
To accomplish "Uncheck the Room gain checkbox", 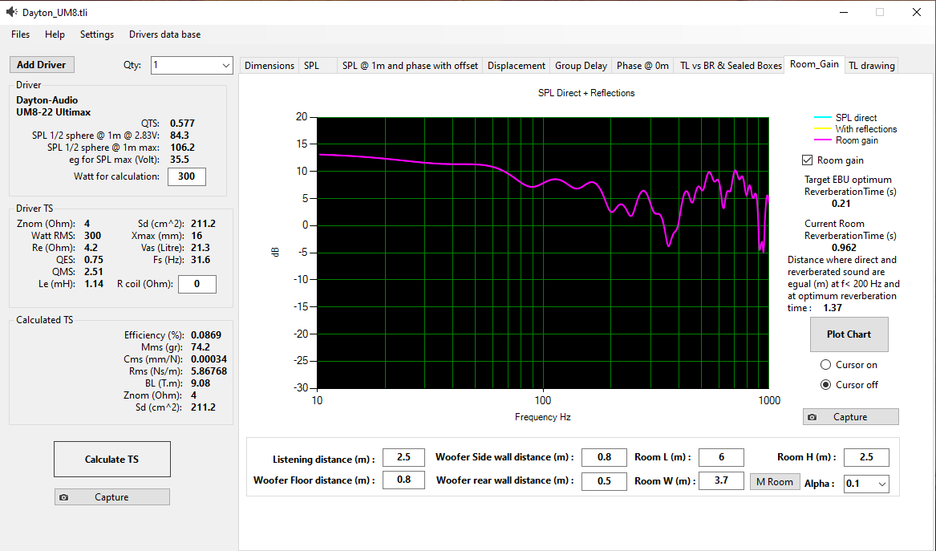I will coord(807,160).
